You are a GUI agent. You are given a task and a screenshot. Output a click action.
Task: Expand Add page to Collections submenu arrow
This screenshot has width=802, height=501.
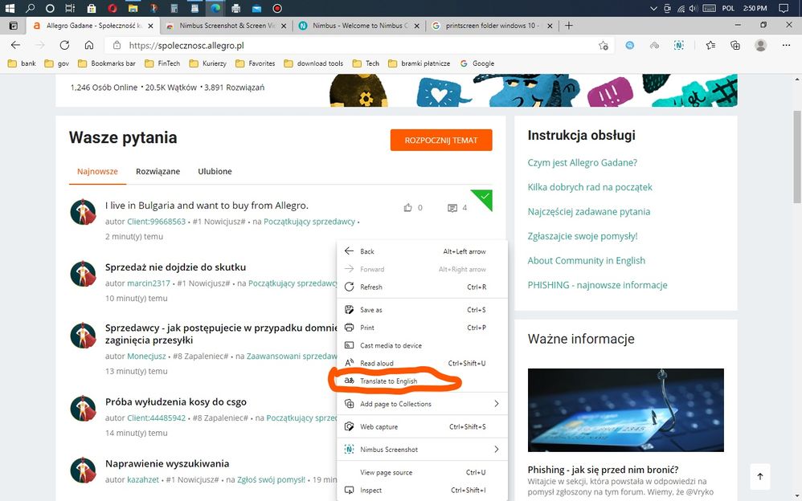[x=496, y=404]
